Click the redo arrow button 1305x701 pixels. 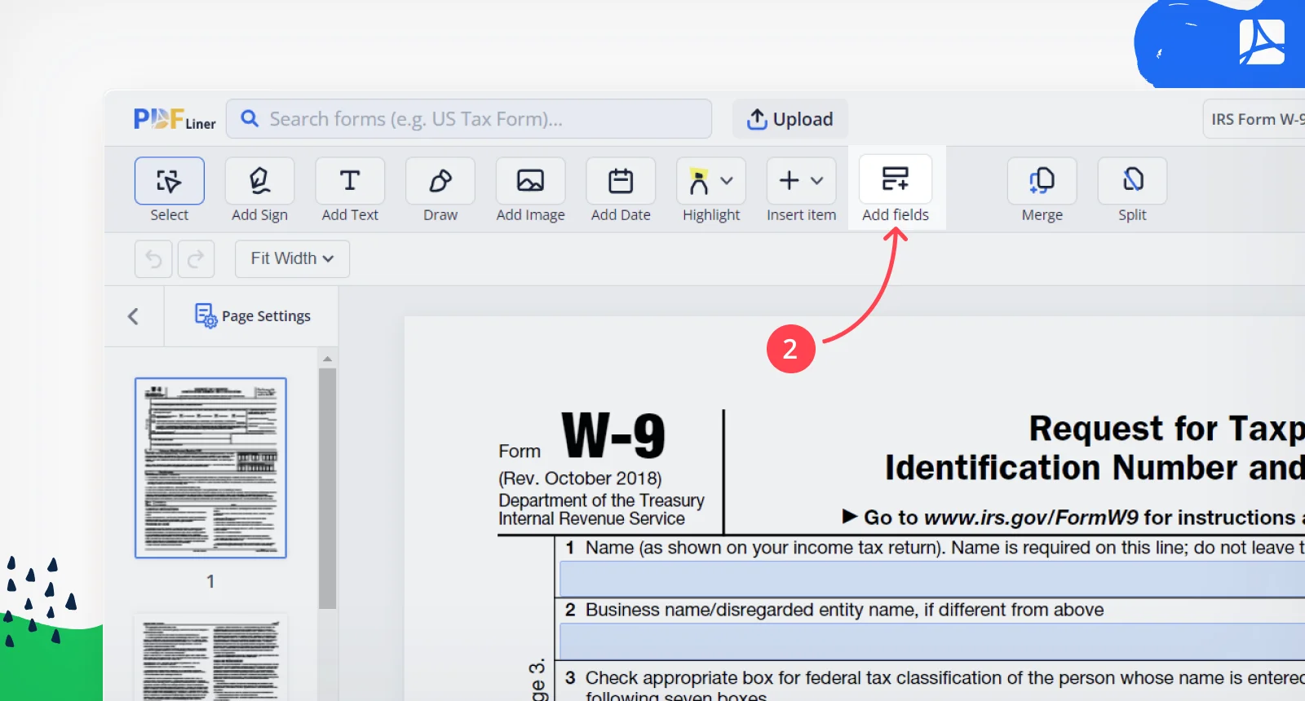pyautogui.click(x=196, y=259)
